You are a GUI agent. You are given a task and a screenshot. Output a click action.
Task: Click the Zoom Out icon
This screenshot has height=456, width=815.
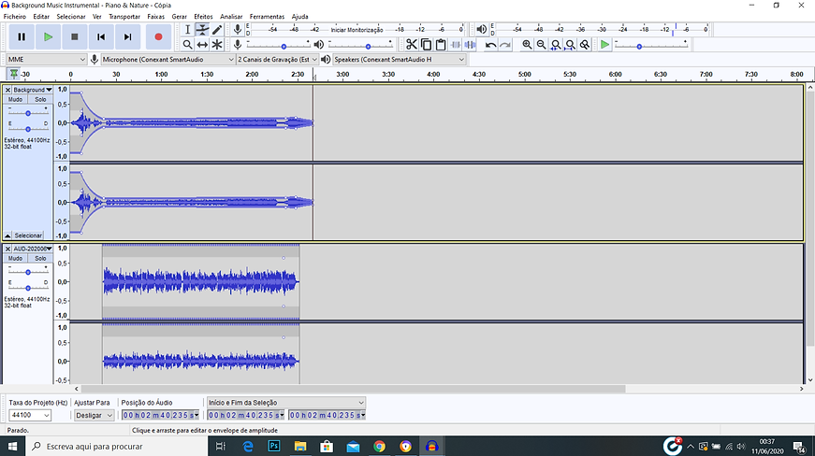pos(541,45)
